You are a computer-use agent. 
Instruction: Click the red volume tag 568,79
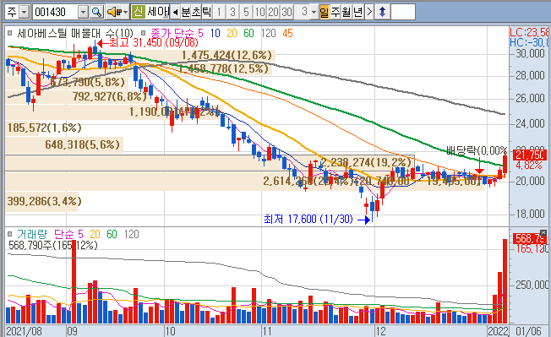click(x=530, y=239)
